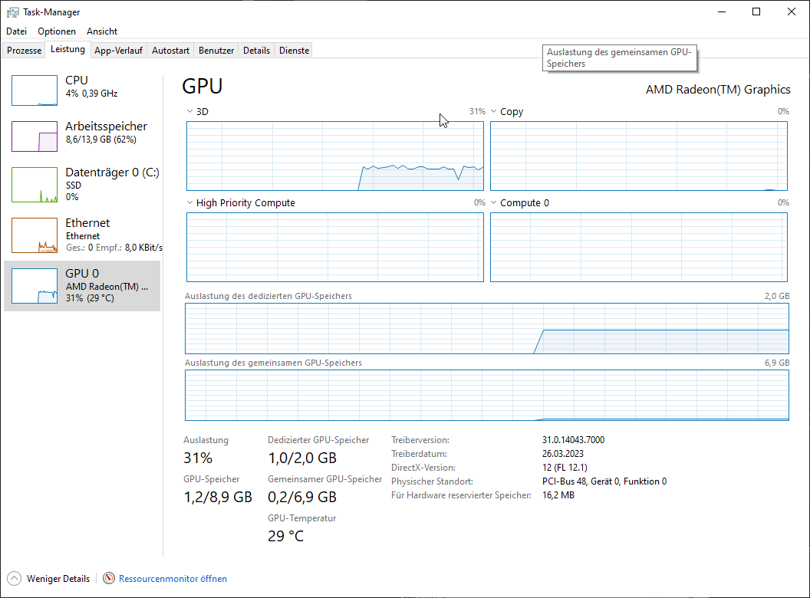Select the Leistung tab
Viewport: 810px width, 598px height.
[67, 50]
